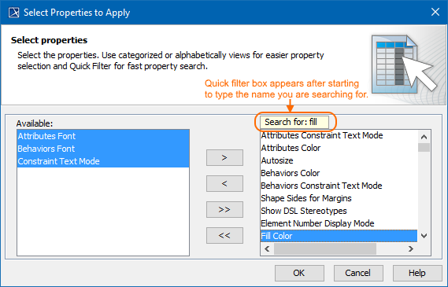Confirm selection with OK button
The height and width of the screenshot is (287, 448).
(299, 273)
